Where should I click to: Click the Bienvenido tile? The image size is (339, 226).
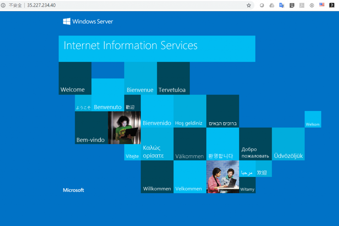[157, 111]
